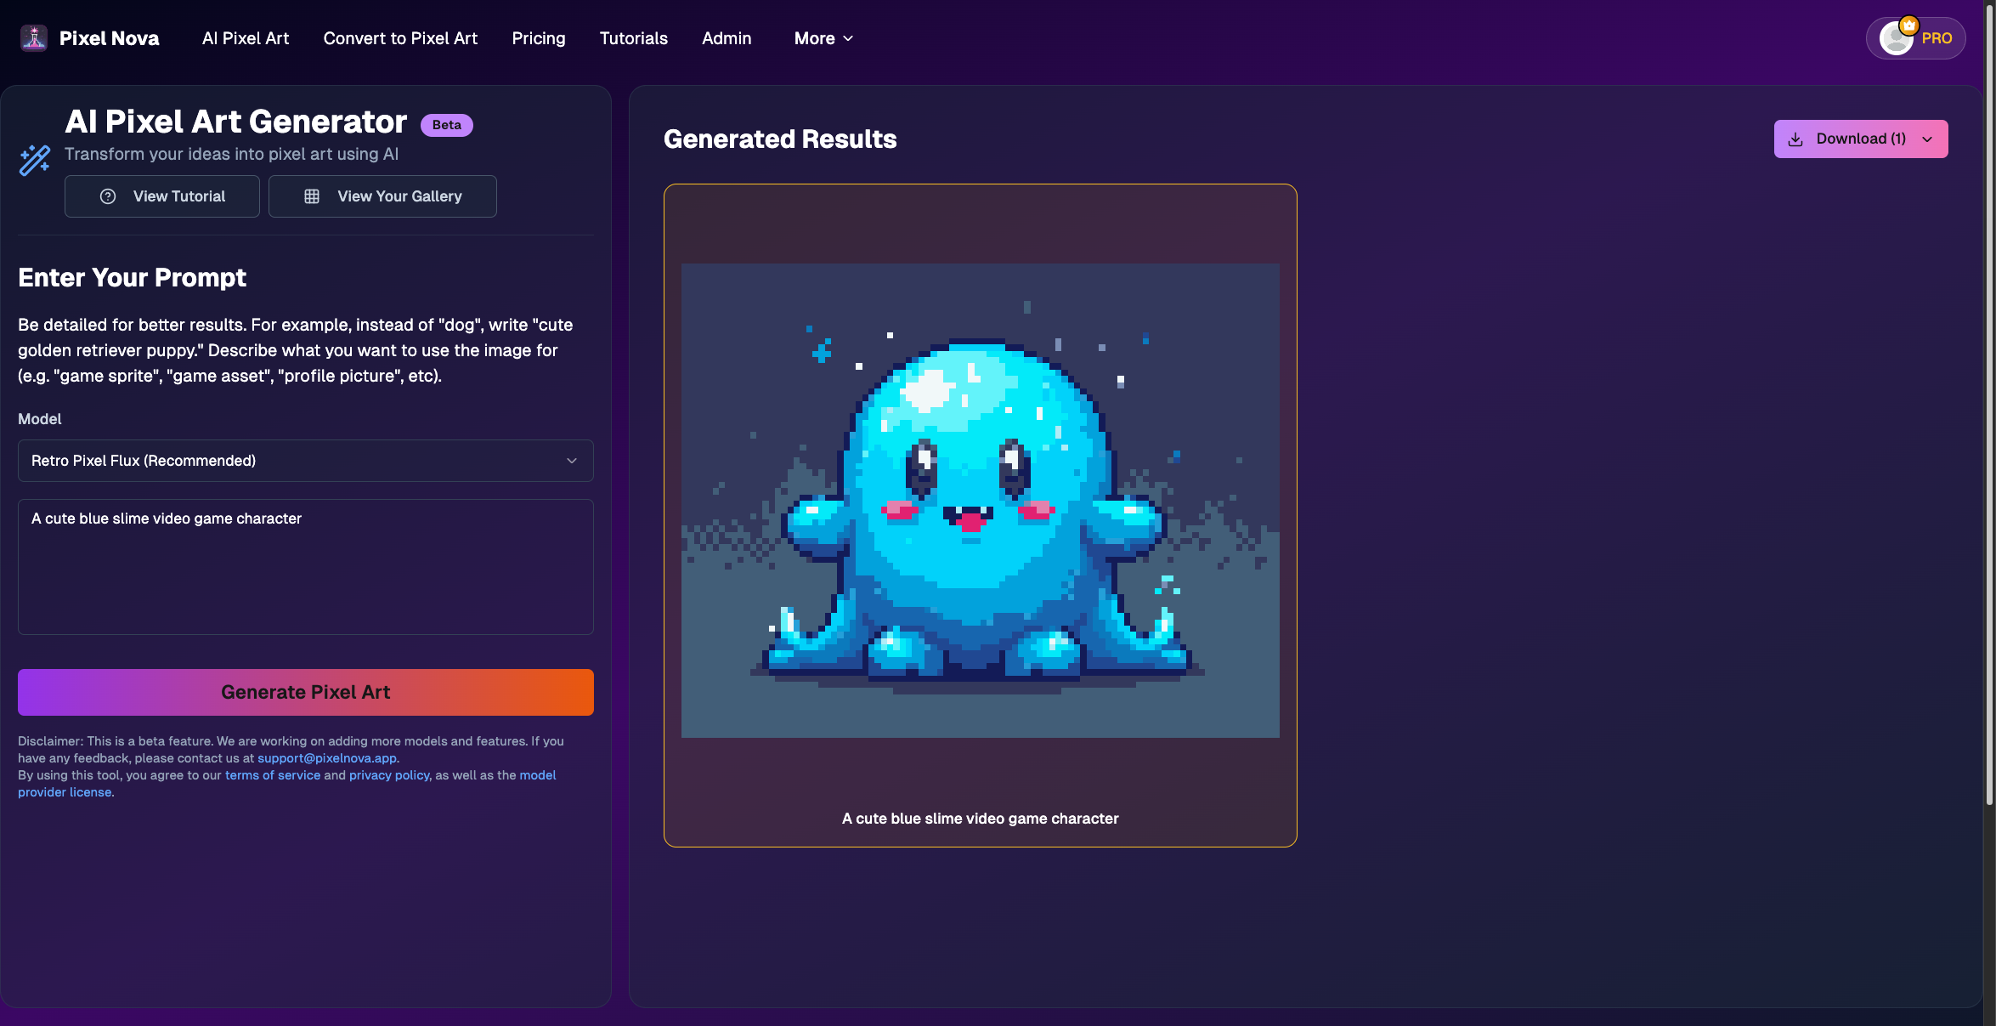
Task: Expand the Download (1) chevron menu
Action: tap(1927, 139)
